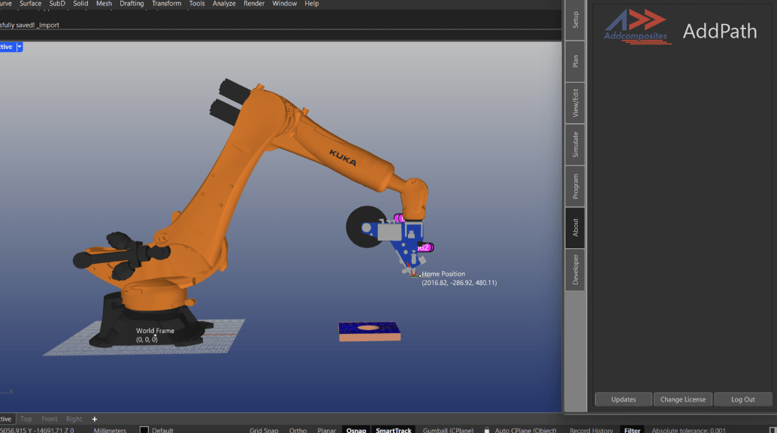Click Absolute tolerance value in status bar
777x433 pixels.
pyautogui.click(x=688, y=430)
